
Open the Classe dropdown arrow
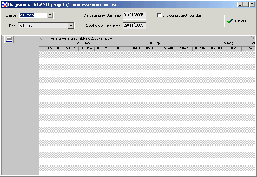(x=50, y=15)
